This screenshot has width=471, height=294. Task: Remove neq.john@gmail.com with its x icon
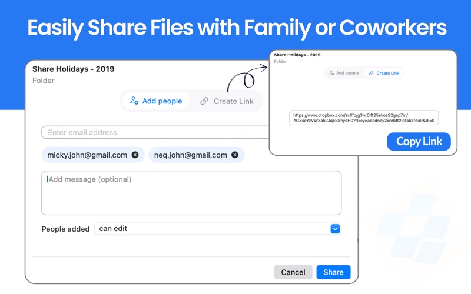(235, 155)
